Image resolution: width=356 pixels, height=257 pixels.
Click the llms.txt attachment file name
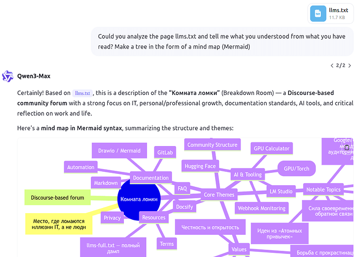click(338, 10)
